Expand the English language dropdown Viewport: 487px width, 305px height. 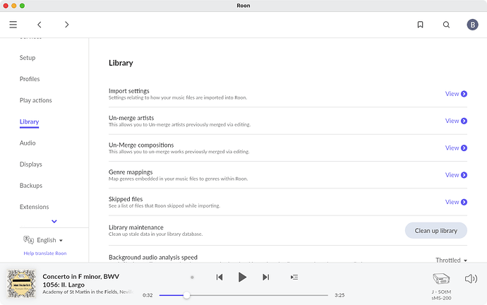tap(43, 240)
